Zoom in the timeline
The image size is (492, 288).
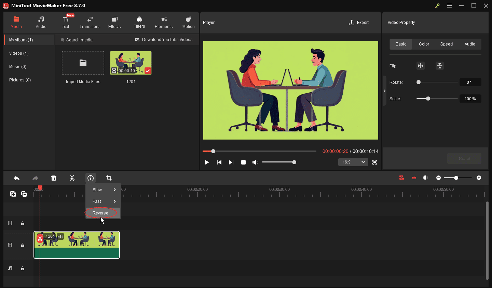[479, 178]
